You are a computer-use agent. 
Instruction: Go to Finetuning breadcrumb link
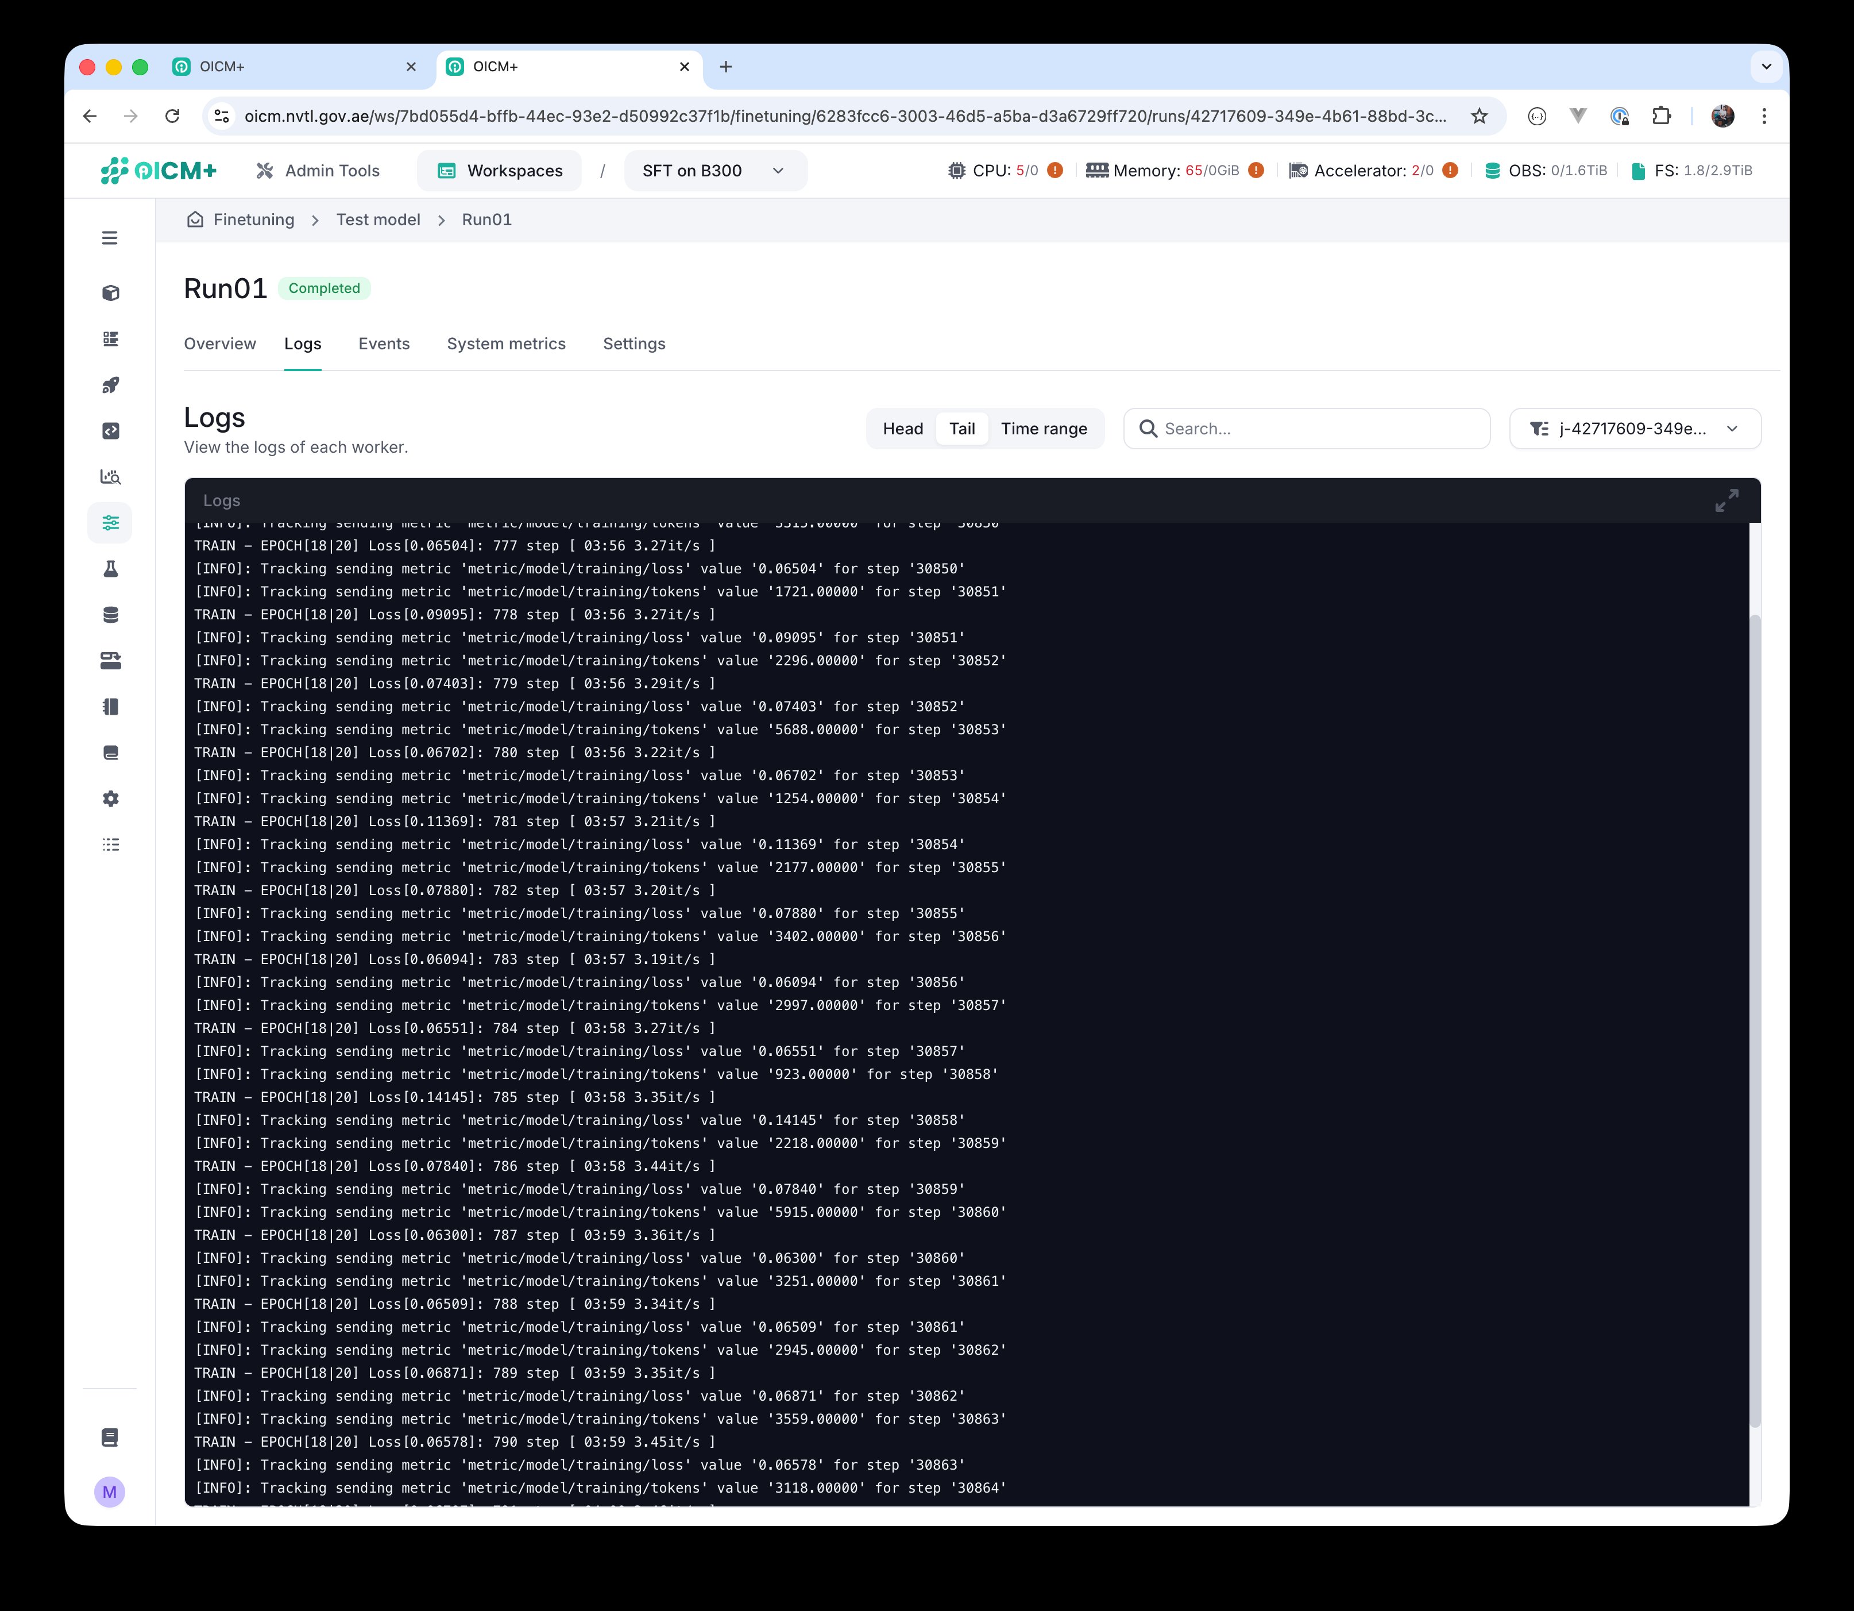pos(253,219)
